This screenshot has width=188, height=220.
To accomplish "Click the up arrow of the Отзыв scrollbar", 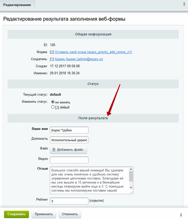I will pos(131,169).
